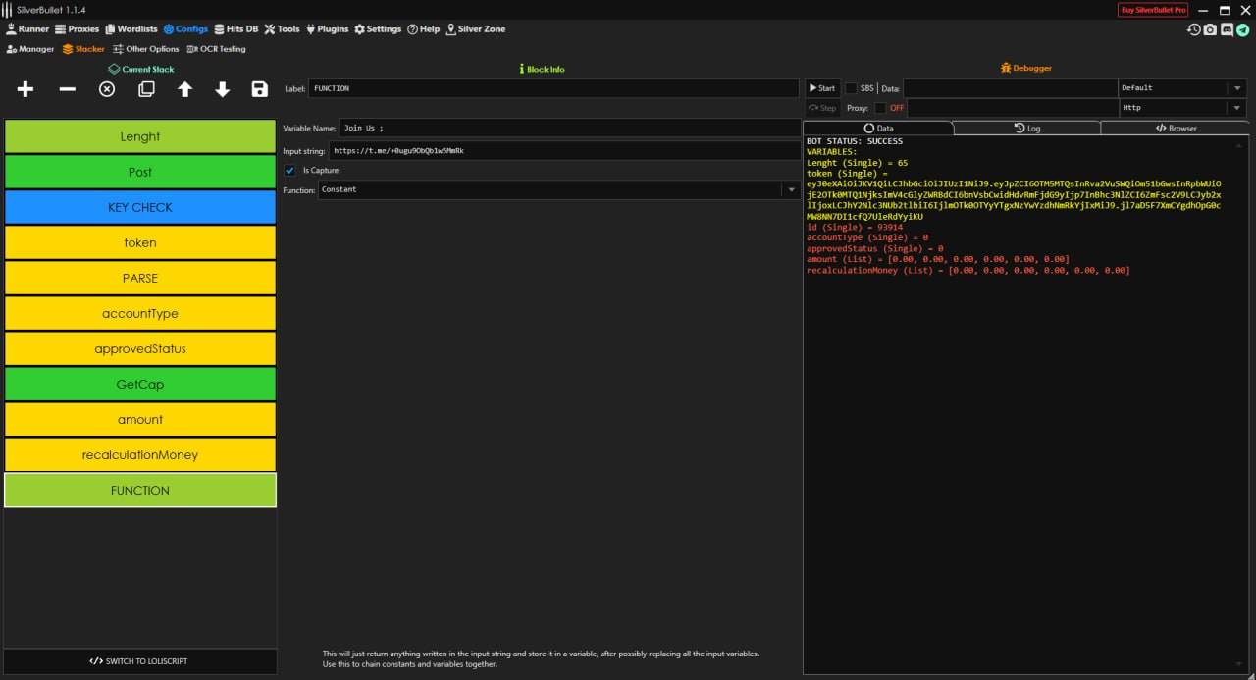Expand the Function Constant dropdown
The width and height of the screenshot is (1256, 680).
point(791,190)
